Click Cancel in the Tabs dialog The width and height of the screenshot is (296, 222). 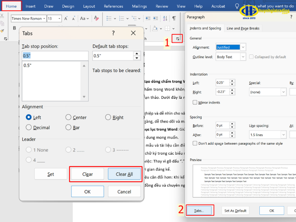124,191
